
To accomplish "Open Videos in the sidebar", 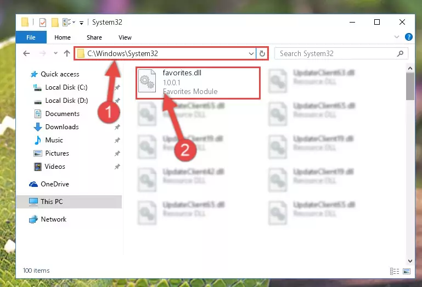I will 55,167.
